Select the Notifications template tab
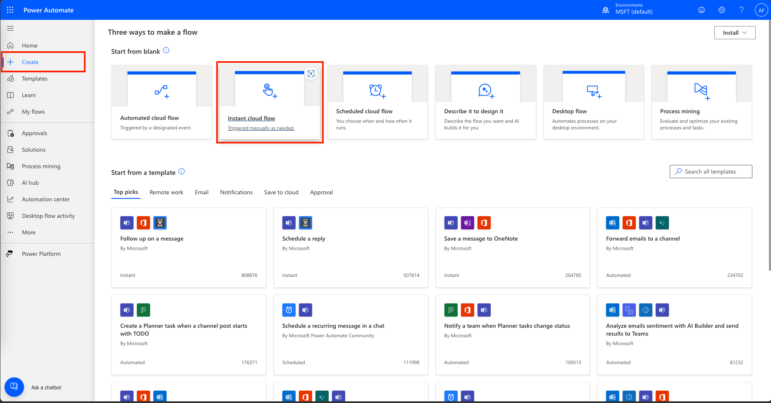Screen dimensions: 771x403 [x=236, y=192]
